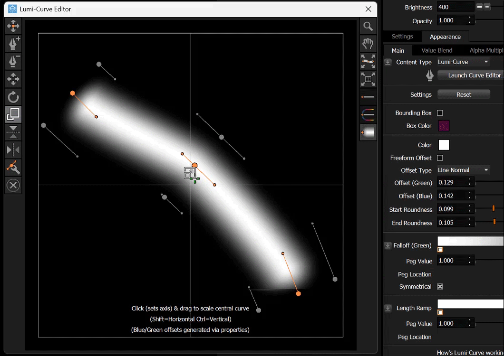Open the Offset Type dropdown
This screenshot has width=504, height=356.
(463, 170)
